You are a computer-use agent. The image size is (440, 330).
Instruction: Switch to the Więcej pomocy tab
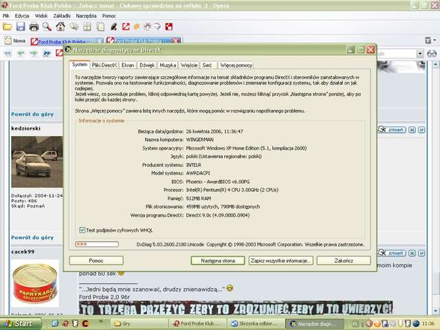(236, 65)
